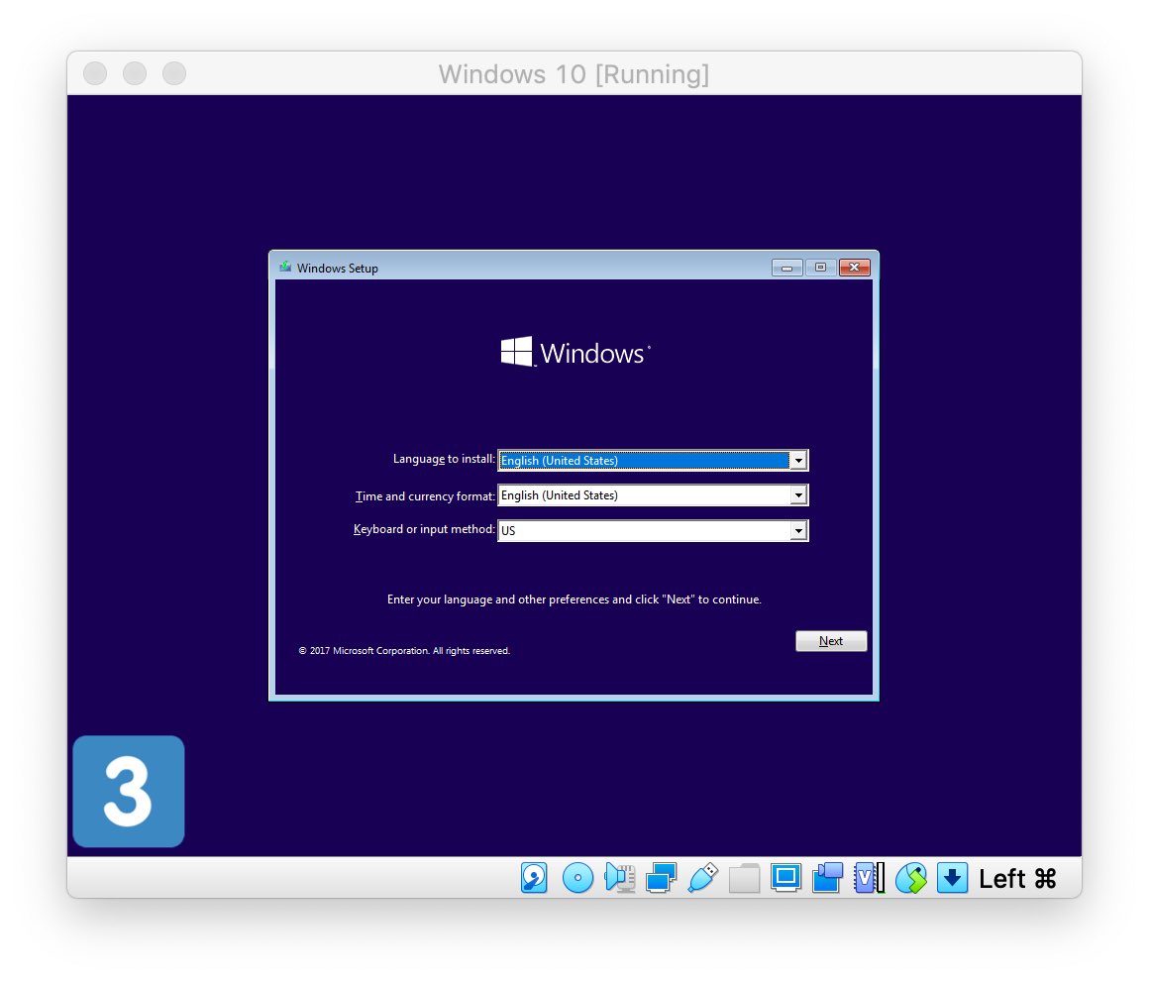
Task: Click the audio speaker and microphone icon
Action: pyautogui.click(x=619, y=878)
